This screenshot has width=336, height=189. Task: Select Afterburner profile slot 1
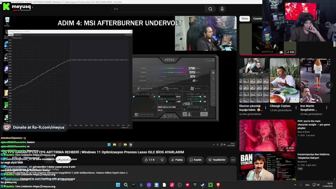213,78
